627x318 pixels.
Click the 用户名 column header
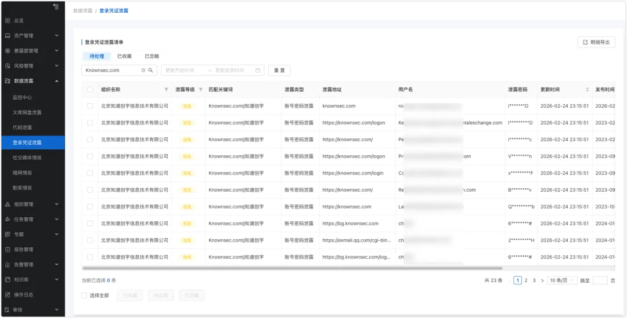(405, 90)
